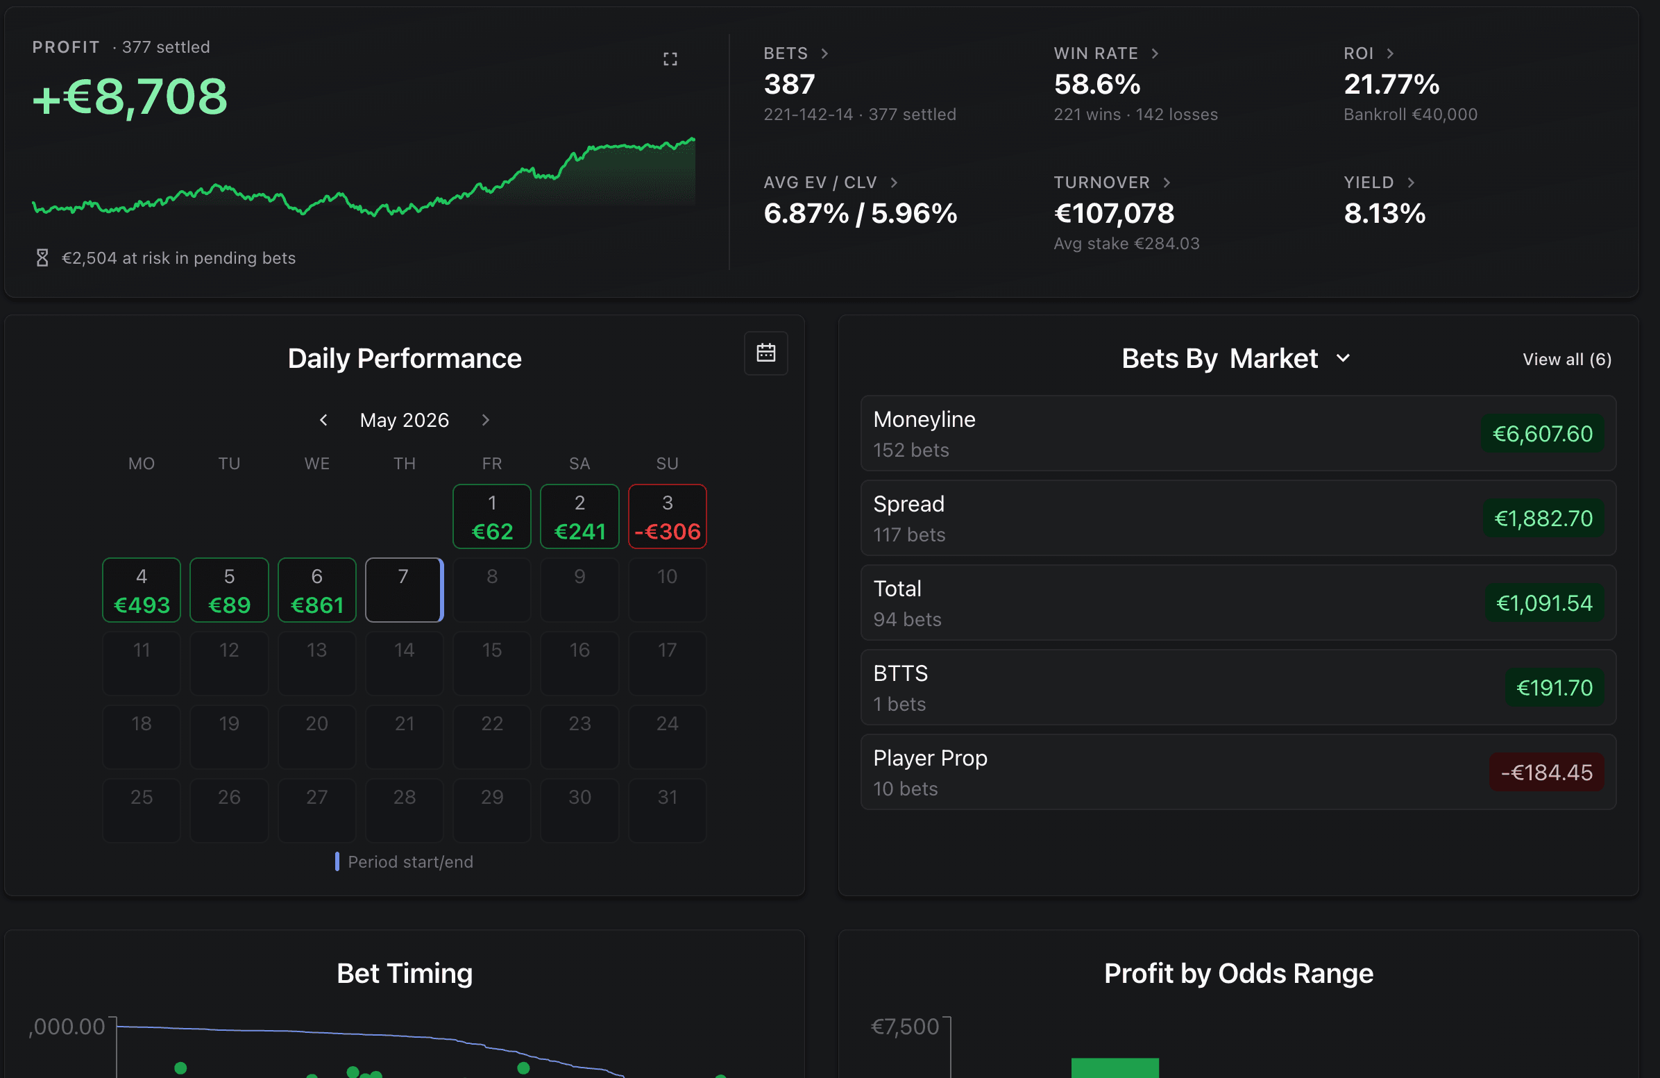
Task: Click the 58.6% win rate value
Action: click(x=1097, y=85)
